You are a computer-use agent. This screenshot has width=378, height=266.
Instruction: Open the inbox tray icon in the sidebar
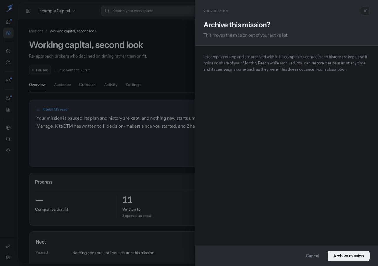[x=8, y=80]
